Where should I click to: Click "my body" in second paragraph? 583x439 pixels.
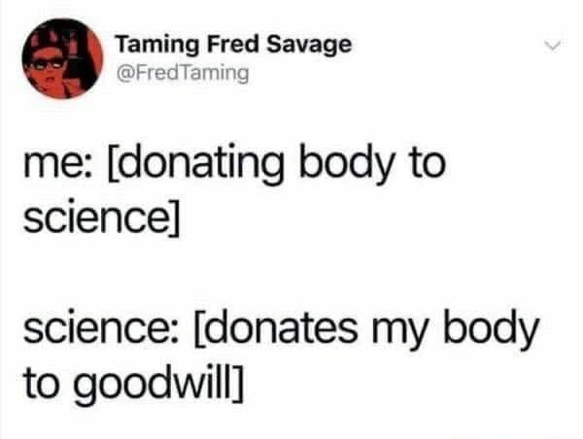tap(456, 329)
